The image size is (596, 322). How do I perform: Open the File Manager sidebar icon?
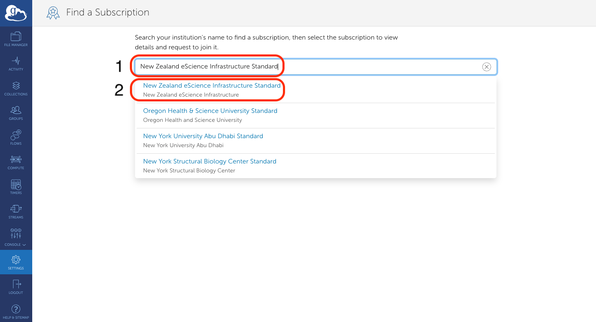(16, 39)
